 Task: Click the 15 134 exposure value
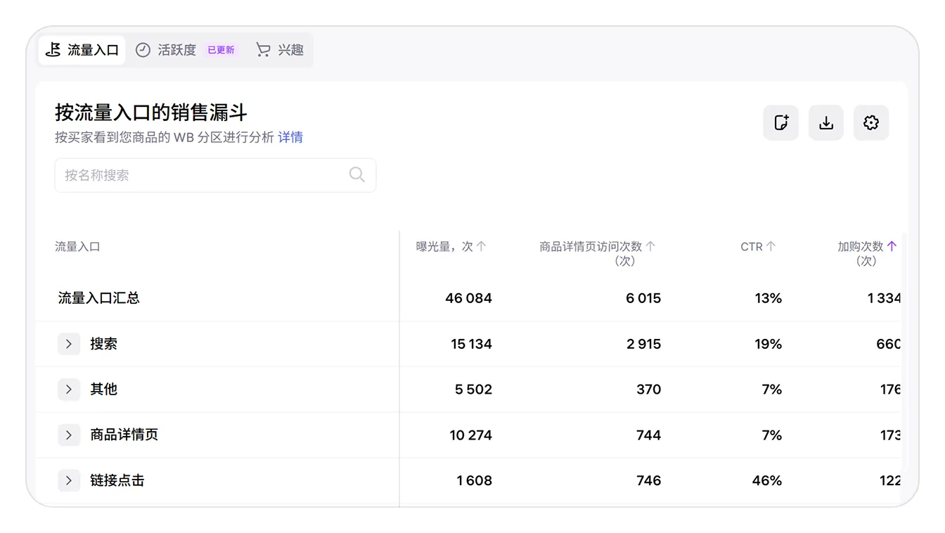472,344
